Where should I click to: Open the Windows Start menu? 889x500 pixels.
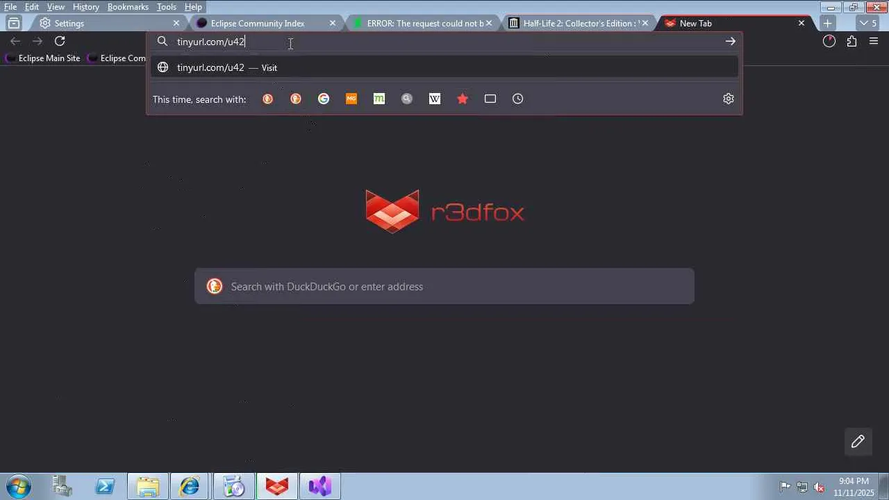(x=19, y=486)
